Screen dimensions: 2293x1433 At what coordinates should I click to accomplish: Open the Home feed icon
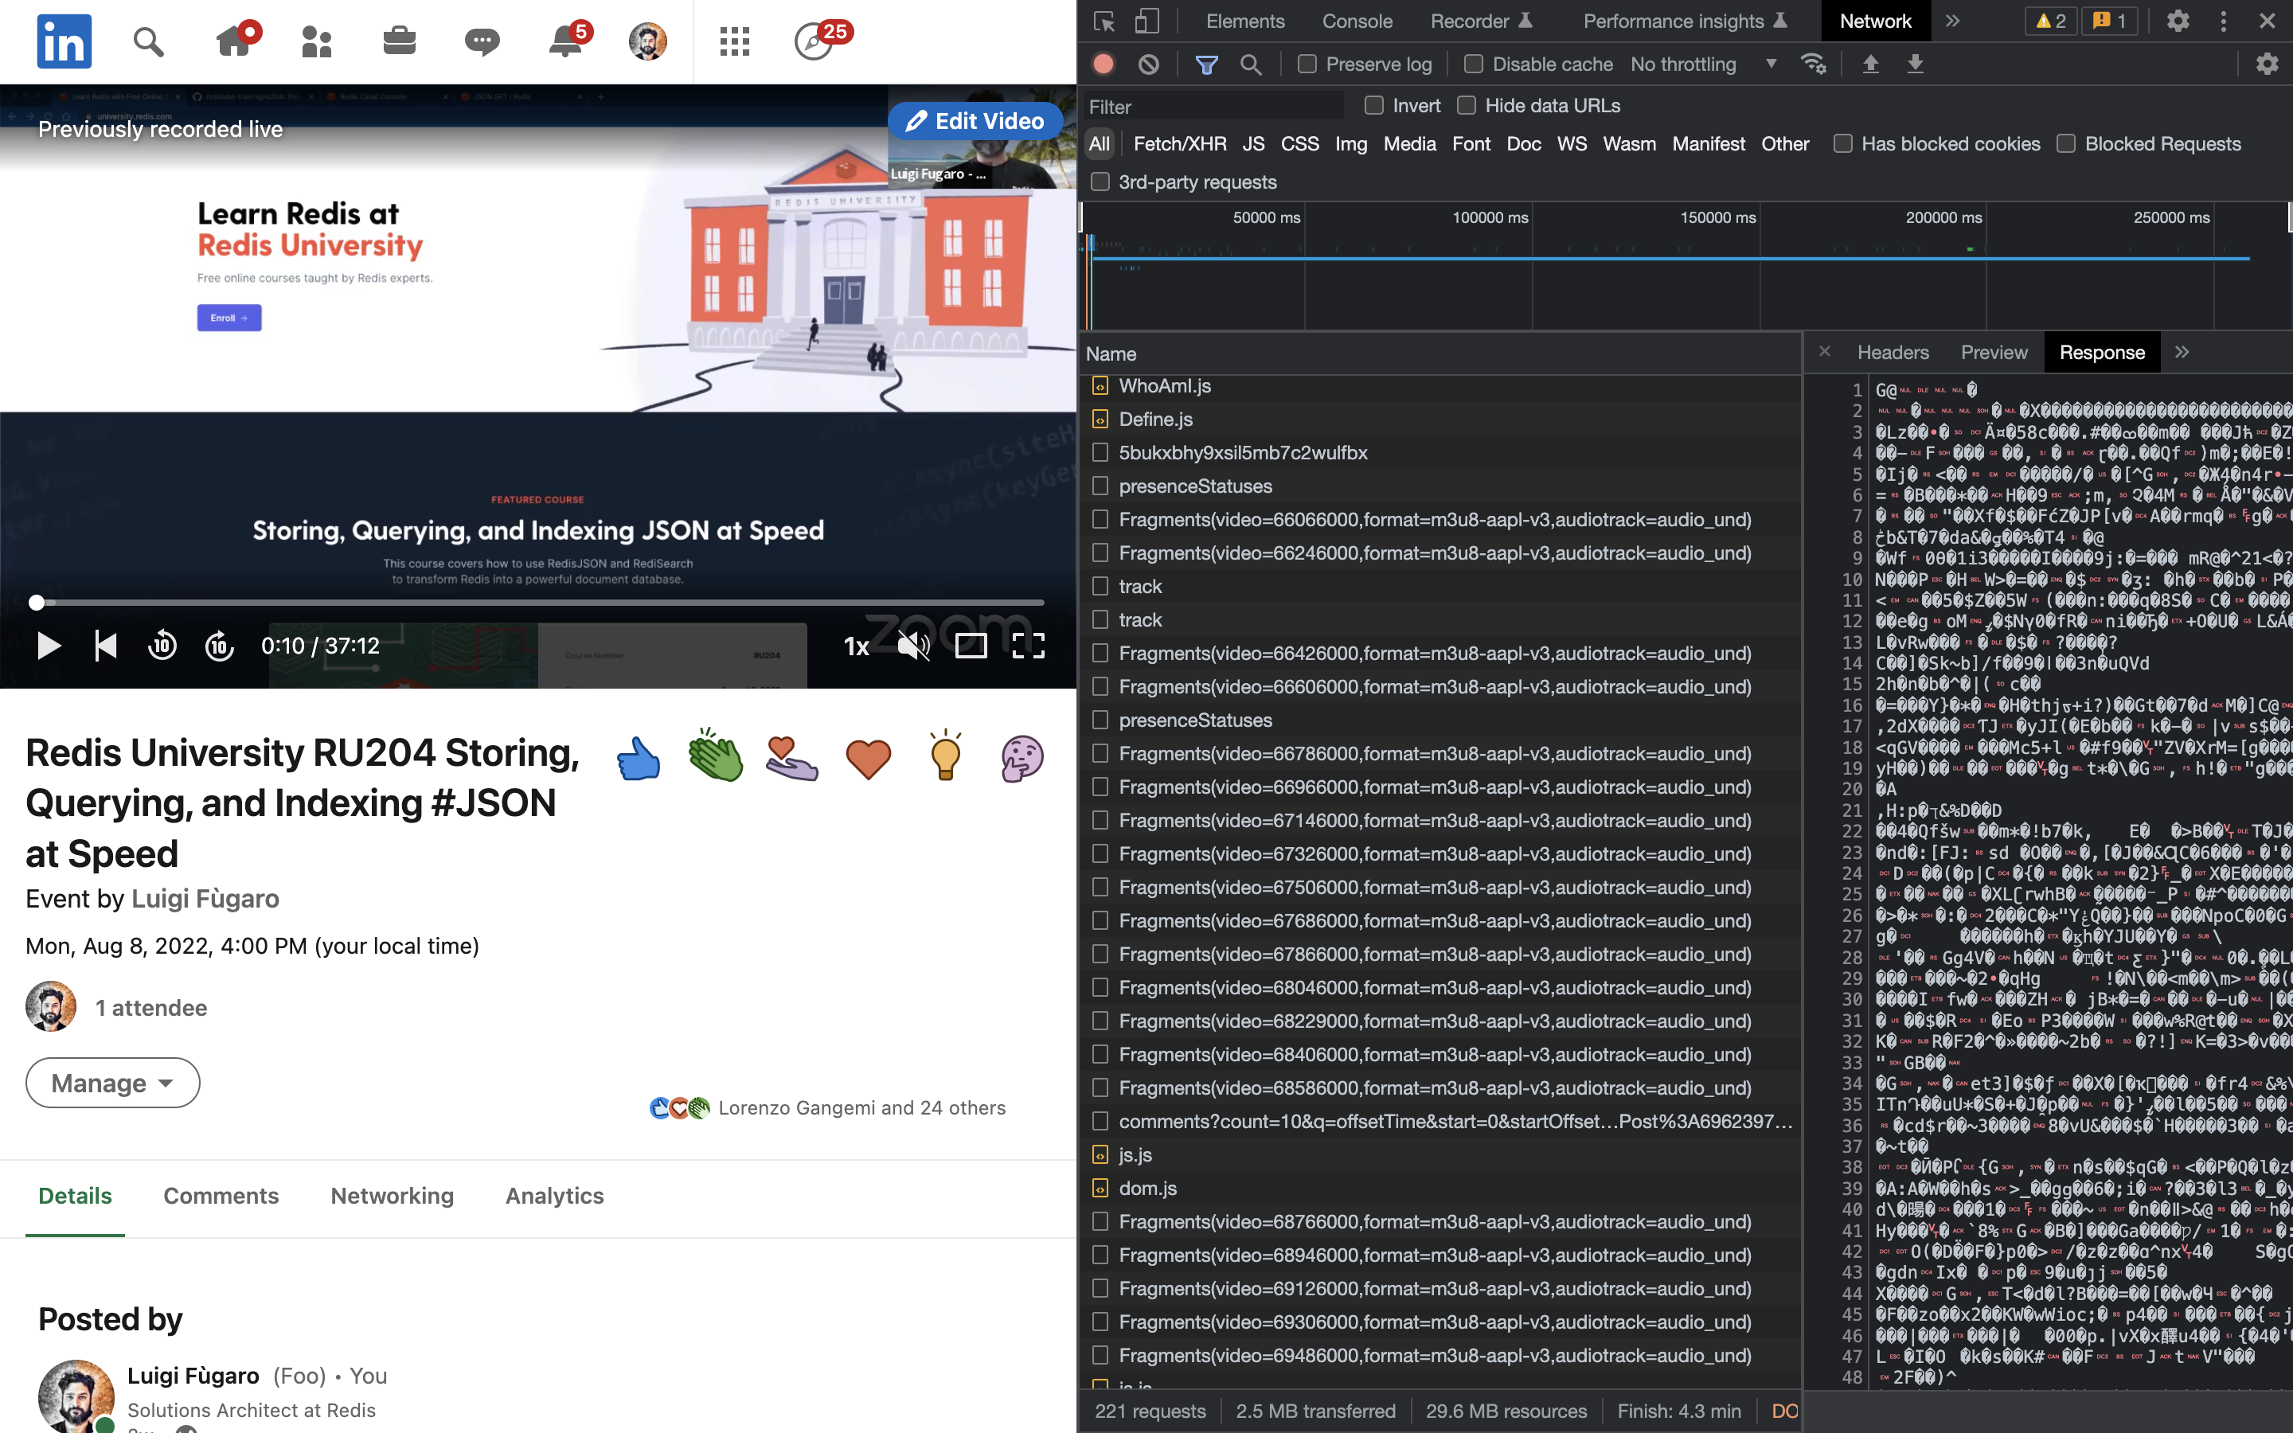coord(233,41)
